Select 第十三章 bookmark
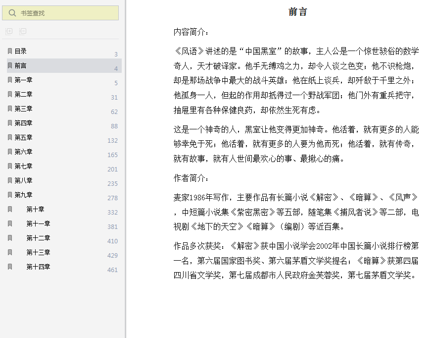Screen dimensions: 431x338 tap(39, 252)
